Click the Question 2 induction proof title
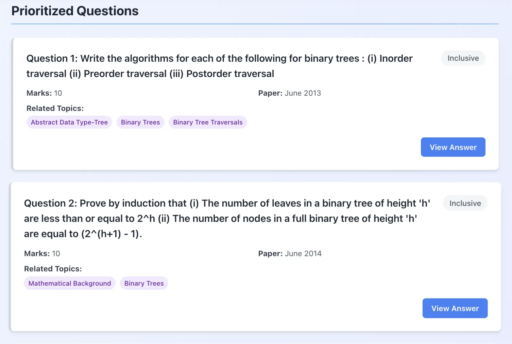This screenshot has width=512, height=344. tap(227, 218)
